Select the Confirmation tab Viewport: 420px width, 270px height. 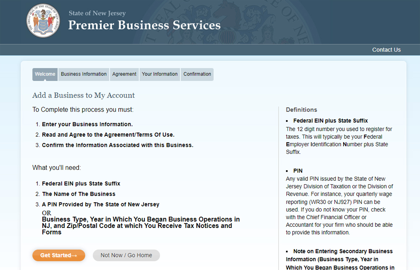pyautogui.click(x=197, y=74)
